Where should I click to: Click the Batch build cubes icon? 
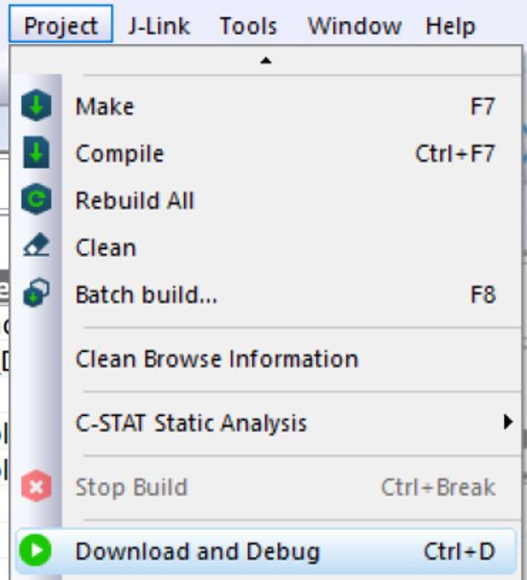click(36, 293)
